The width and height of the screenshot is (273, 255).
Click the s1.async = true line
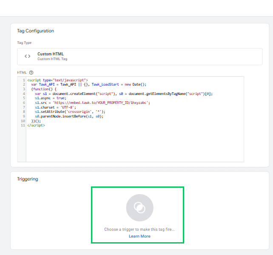pyautogui.click(x=51, y=98)
